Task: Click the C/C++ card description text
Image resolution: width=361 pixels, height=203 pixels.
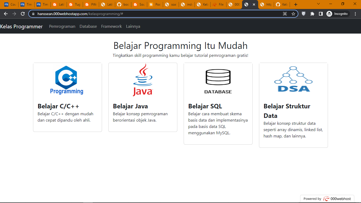Action: pos(66,117)
